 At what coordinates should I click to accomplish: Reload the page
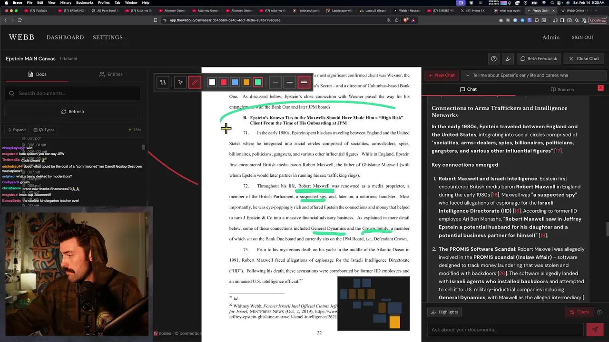tap(20, 20)
